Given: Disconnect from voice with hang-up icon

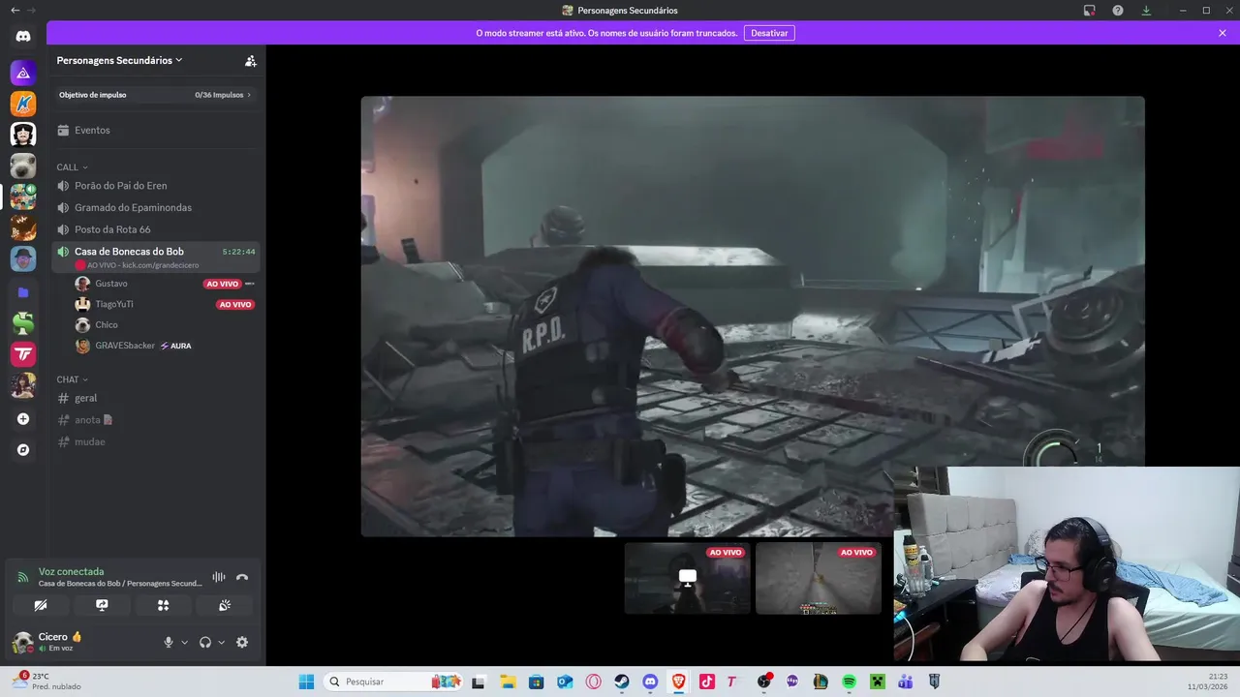Looking at the screenshot, I should pyautogui.click(x=242, y=577).
